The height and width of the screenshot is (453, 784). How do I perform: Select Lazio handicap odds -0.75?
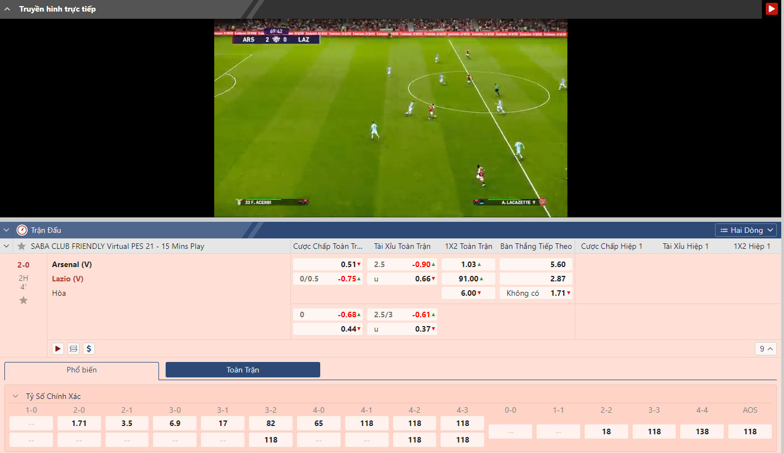(x=328, y=279)
